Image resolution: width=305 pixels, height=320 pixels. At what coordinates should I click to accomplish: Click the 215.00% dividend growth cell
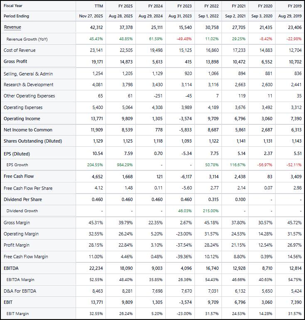pos(211,211)
